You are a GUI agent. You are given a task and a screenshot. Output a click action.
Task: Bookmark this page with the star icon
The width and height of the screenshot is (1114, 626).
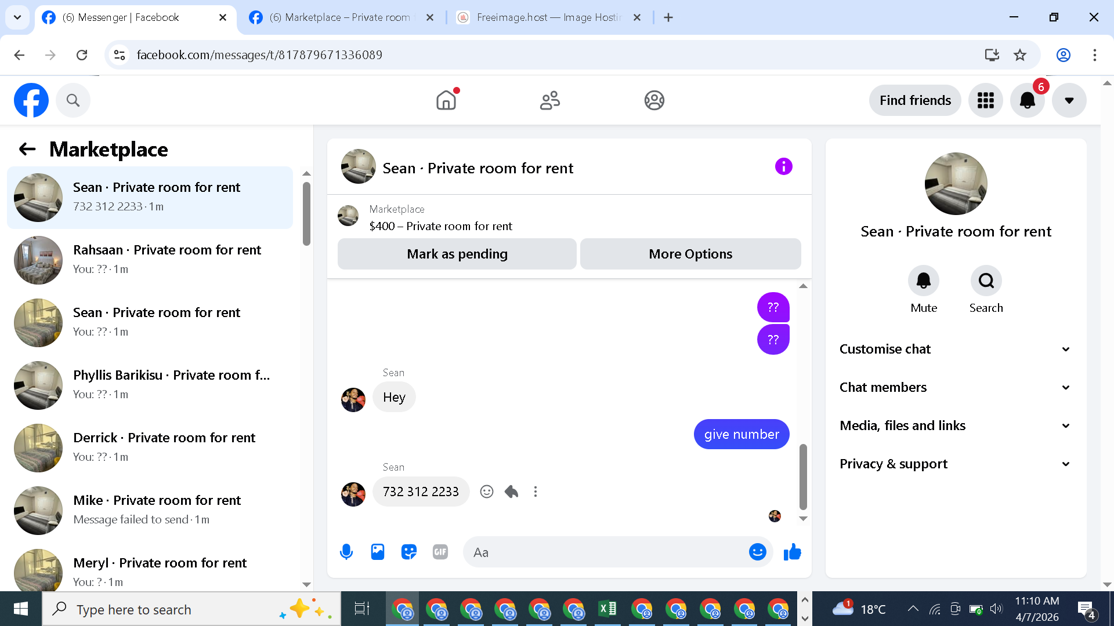pos(1020,54)
